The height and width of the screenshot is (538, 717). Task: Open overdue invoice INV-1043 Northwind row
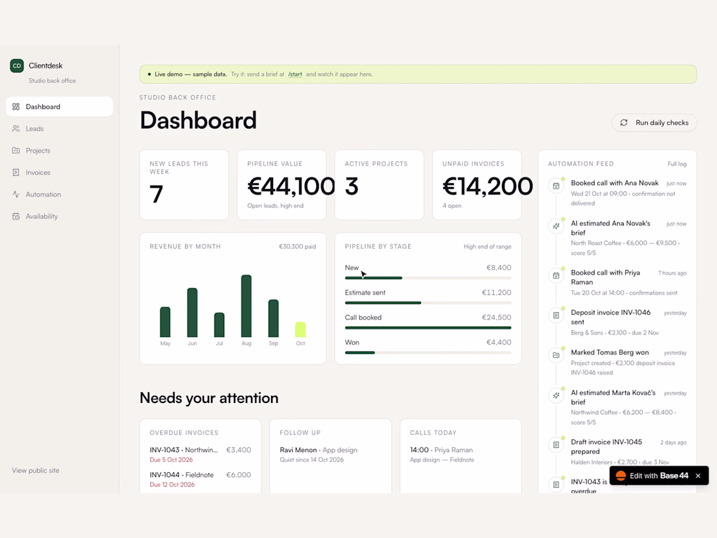point(200,455)
